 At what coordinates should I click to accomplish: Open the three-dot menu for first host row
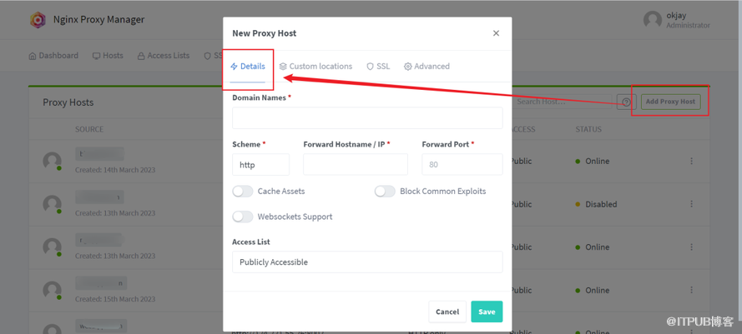pyautogui.click(x=691, y=161)
